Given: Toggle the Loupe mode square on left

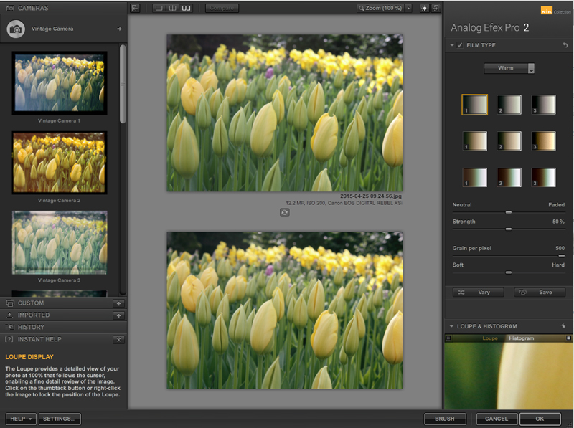Looking at the screenshot, I should coord(448,338).
